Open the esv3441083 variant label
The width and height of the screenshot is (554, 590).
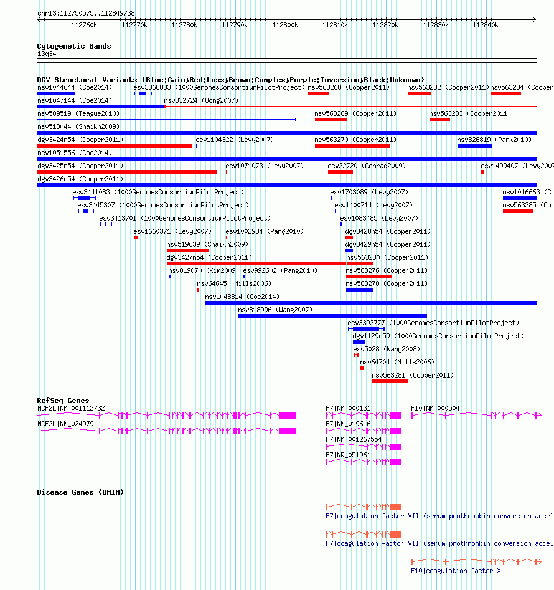coord(158,193)
